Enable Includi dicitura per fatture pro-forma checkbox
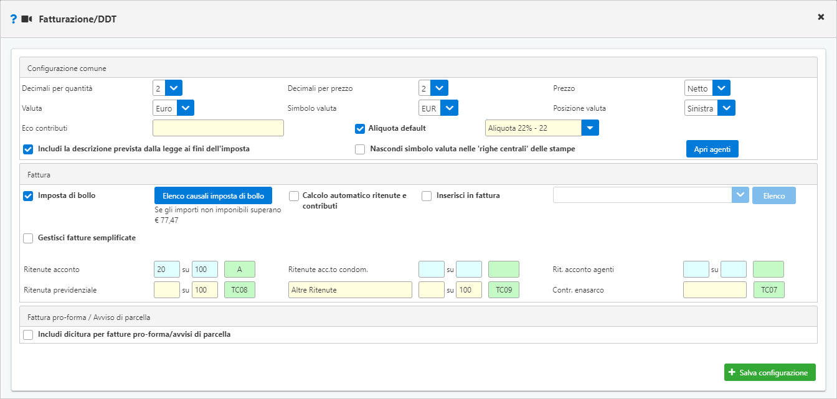 27,335
